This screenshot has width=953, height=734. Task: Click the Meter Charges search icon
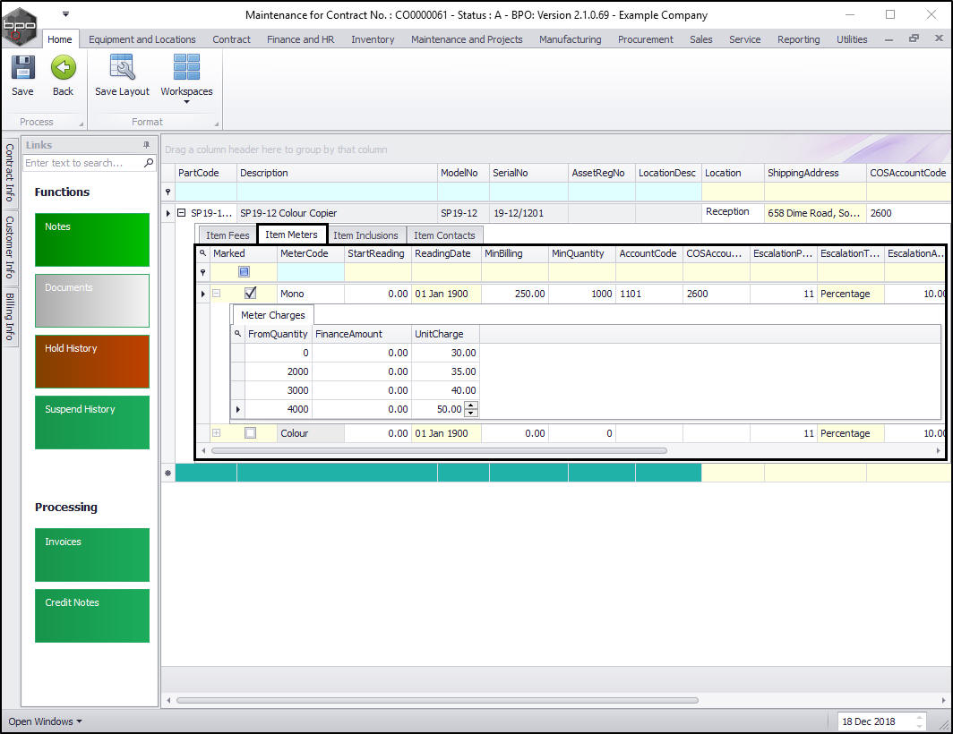coord(237,334)
